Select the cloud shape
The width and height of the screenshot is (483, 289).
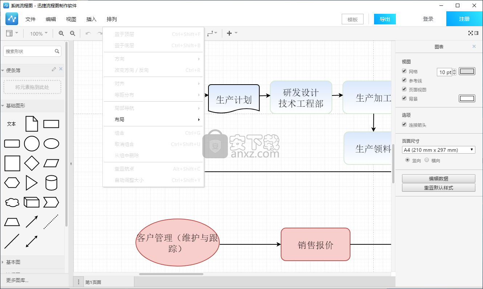point(12,203)
